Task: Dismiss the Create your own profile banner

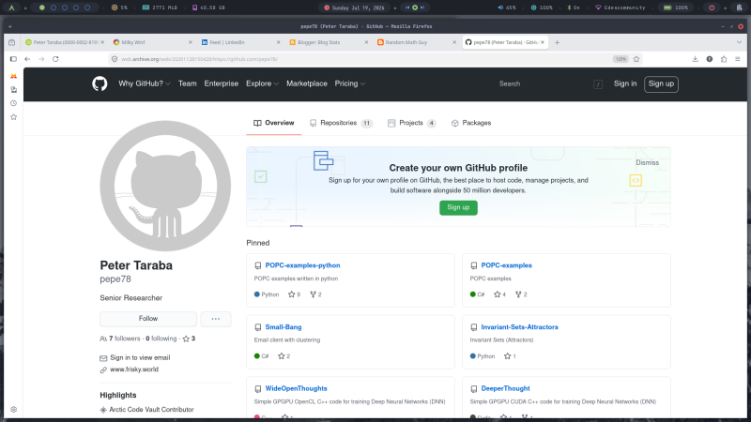Action: [x=647, y=162]
